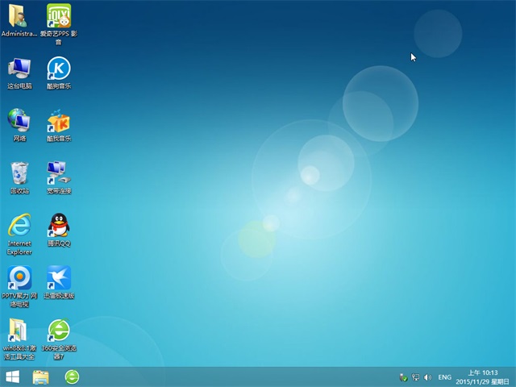Open the win8&8.1 activation tools folder
The height and width of the screenshot is (387, 516).
click(19, 331)
